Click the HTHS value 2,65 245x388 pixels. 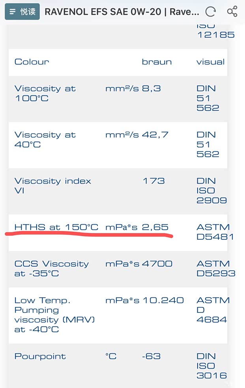[155, 227]
